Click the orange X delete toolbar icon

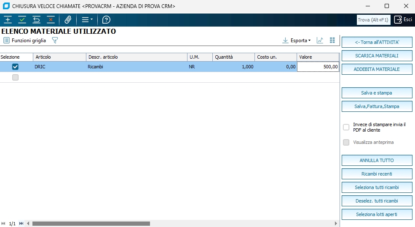click(51, 20)
